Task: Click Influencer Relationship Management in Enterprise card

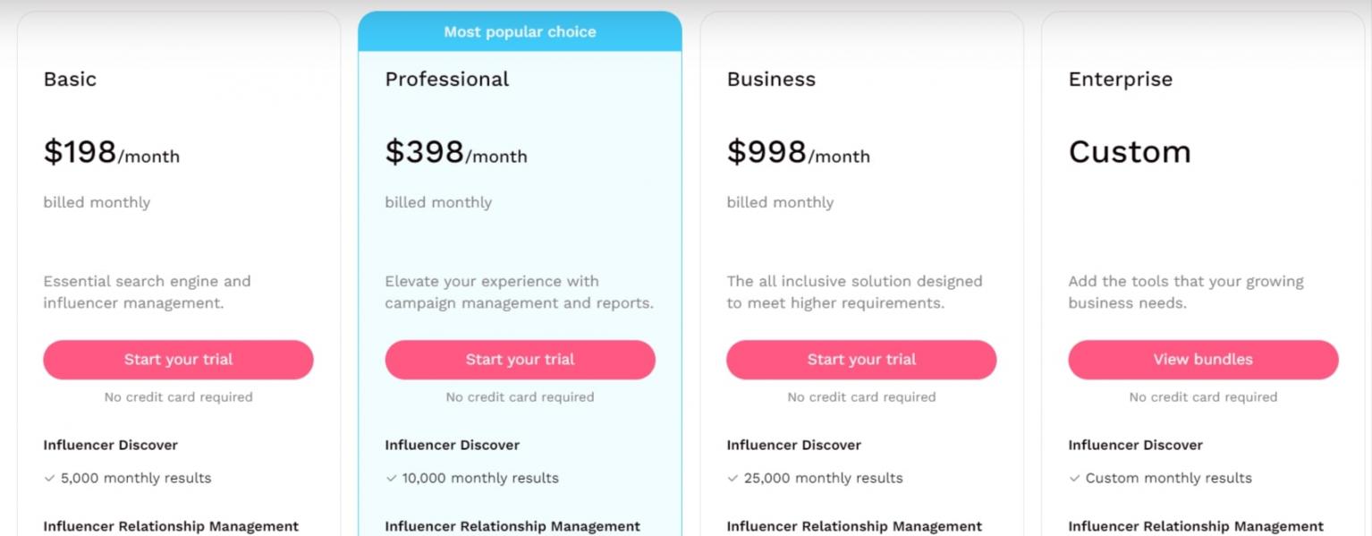Action: [1196, 526]
